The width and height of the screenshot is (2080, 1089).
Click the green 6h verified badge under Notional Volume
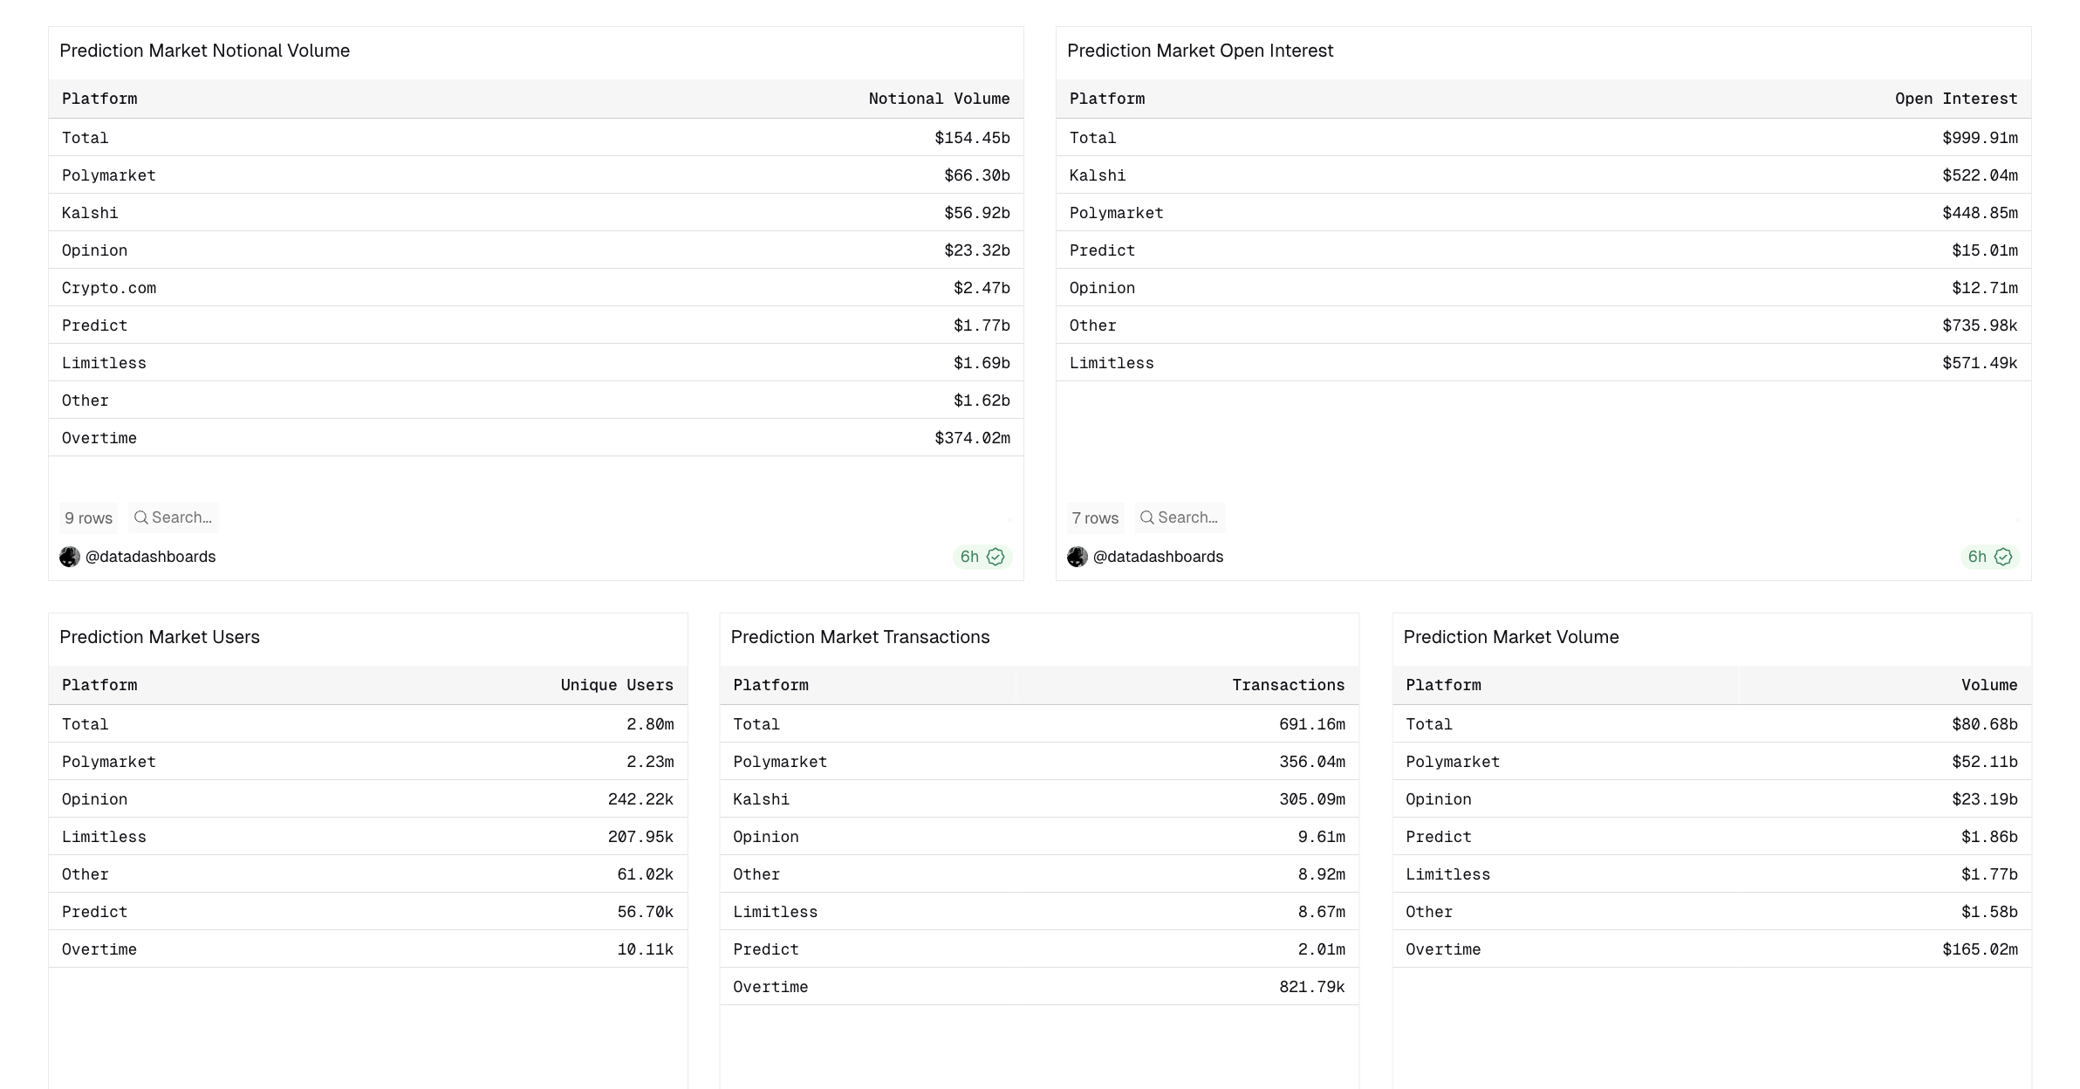[982, 557]
